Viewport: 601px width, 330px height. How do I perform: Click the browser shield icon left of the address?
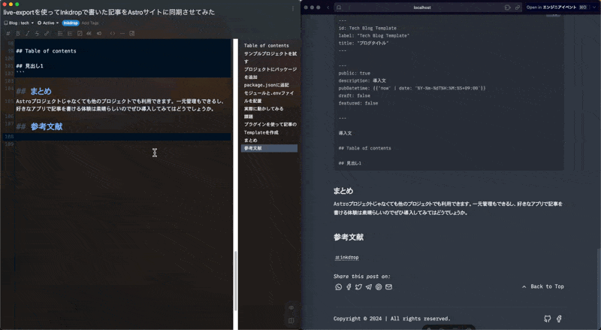coord(339,8)
